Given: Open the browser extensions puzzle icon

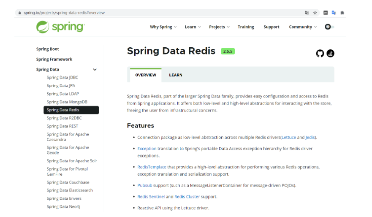Looking at the screenshot, I should click(x=342, y=13).
